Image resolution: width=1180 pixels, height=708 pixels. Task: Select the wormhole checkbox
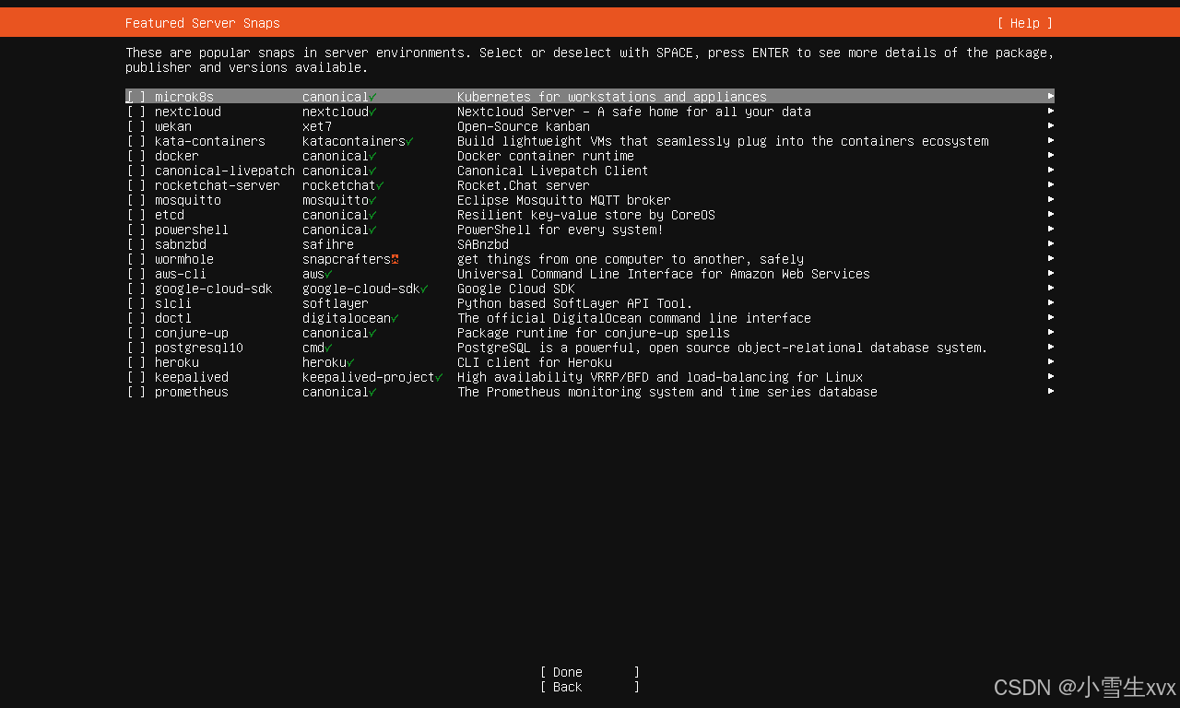136,259
